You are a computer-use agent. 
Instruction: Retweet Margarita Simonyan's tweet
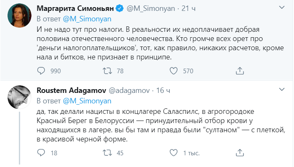(107, 71)
